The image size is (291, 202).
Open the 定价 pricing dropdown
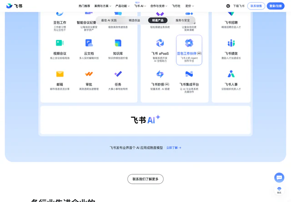(x=190, y=6)
